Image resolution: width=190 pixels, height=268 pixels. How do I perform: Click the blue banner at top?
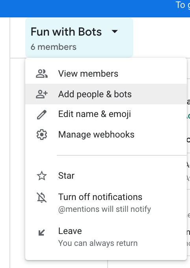point(95,9)
